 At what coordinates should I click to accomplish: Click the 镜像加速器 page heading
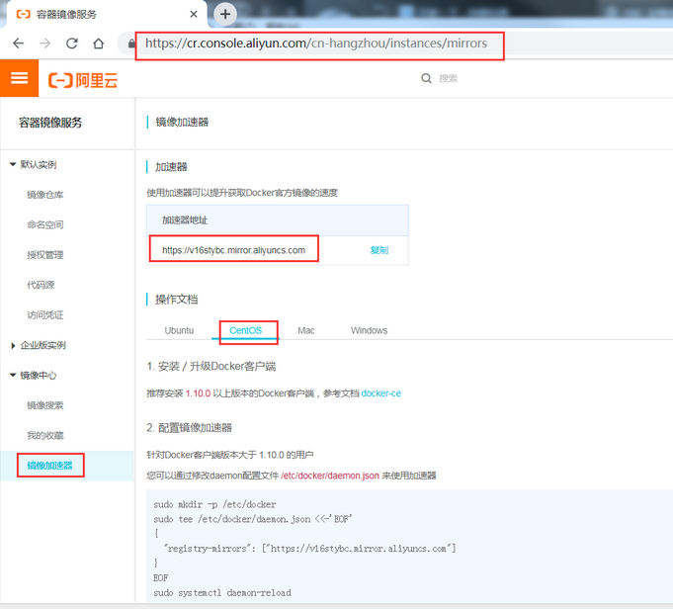click(182, 122)
